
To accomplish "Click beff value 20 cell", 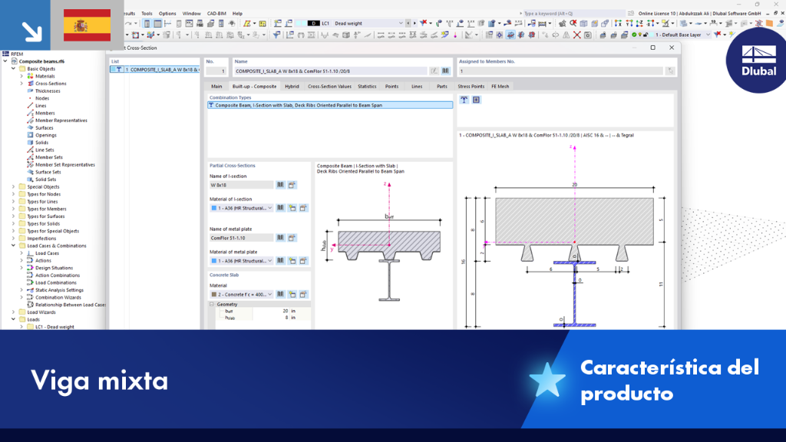I will [271, 312].
